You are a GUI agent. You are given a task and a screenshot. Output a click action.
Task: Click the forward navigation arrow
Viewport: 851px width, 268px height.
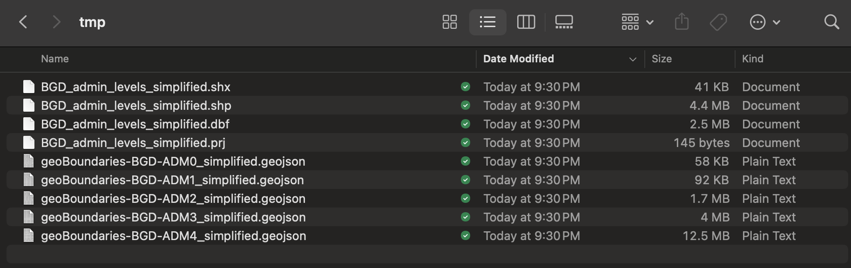coord(56,22)
